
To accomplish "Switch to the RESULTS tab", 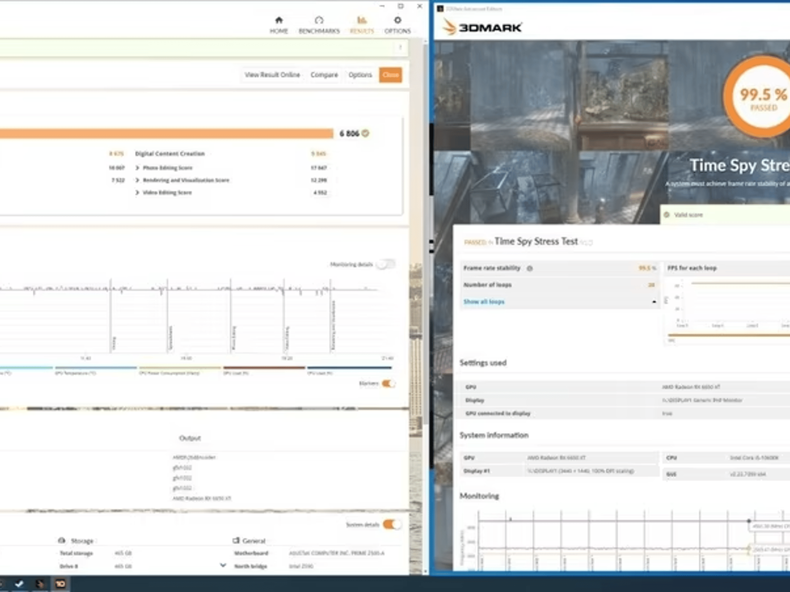I will pyautogui.click(x=362, y=25).
